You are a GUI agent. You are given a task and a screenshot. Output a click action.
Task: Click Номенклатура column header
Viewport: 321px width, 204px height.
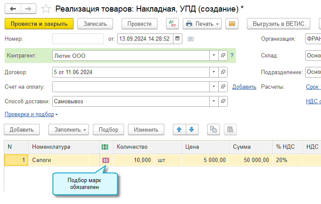[x=64, y=147]
